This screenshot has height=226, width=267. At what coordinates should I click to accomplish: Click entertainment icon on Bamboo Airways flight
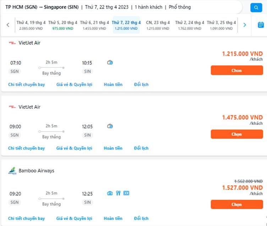tap(126, 193)
